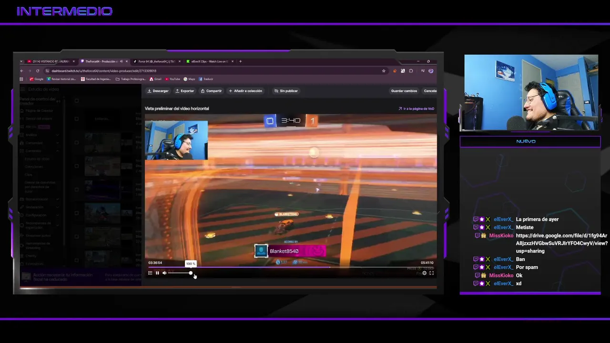
Task: Click the orange extension icon
Action: [x=395, y=71]
